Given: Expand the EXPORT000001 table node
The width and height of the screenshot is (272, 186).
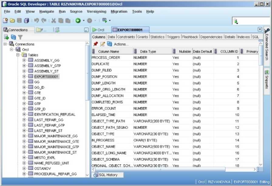Looking at the screenshot, I should [24, 76].
